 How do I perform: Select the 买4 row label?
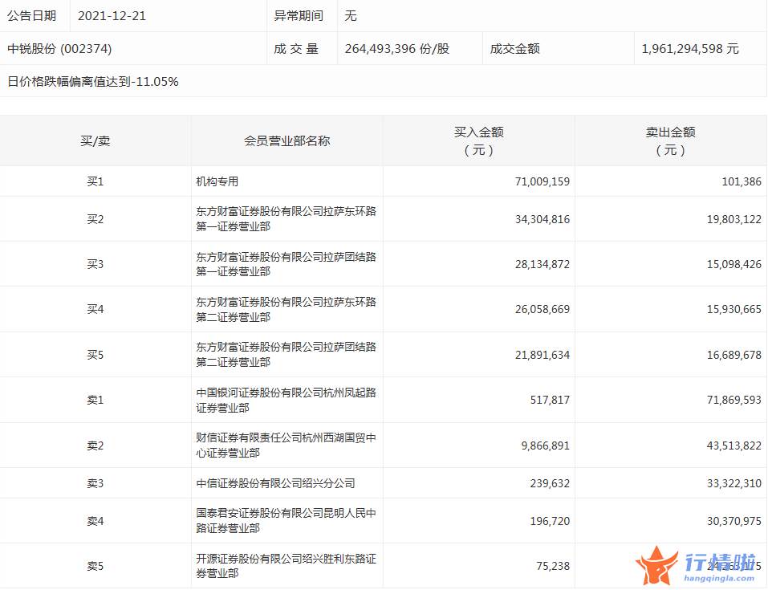95,309
